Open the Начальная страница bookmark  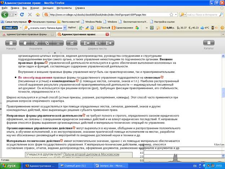tap(42, 22)
